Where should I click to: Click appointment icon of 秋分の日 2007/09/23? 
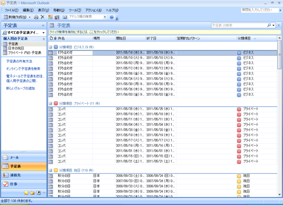pyautogui.click(x=51, y=181)
